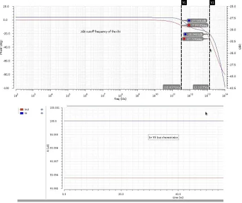Click the time (ns) x-axis label
The width and height of the screenshot is (242, 203).
[x=178, y=197]
